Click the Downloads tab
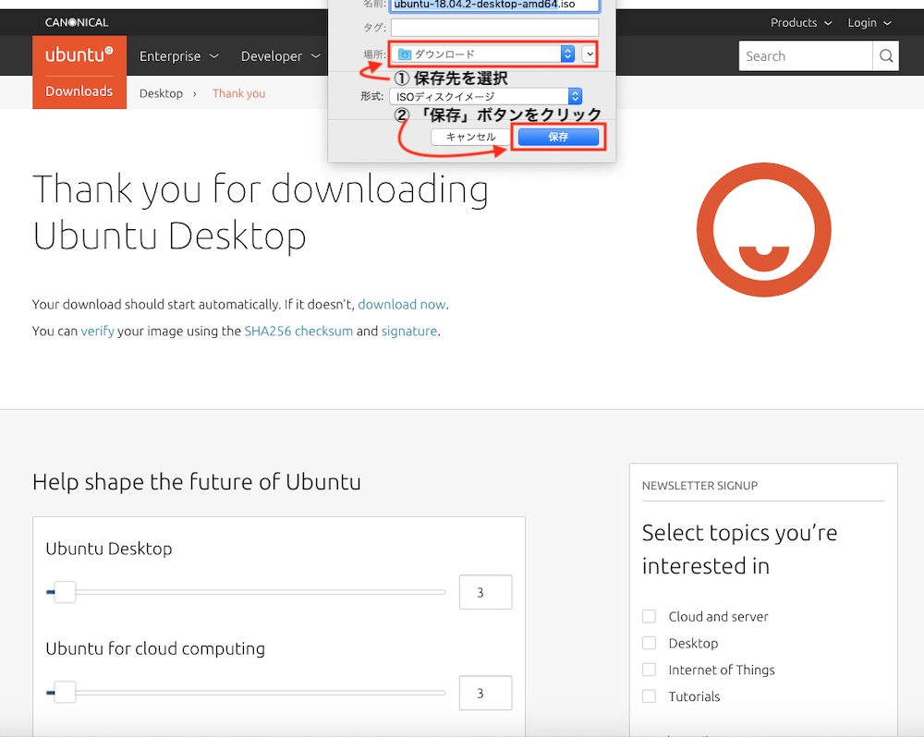 [79, 91]
